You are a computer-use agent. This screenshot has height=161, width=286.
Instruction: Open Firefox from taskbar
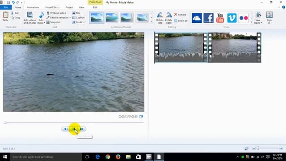(x=118, y=157)
